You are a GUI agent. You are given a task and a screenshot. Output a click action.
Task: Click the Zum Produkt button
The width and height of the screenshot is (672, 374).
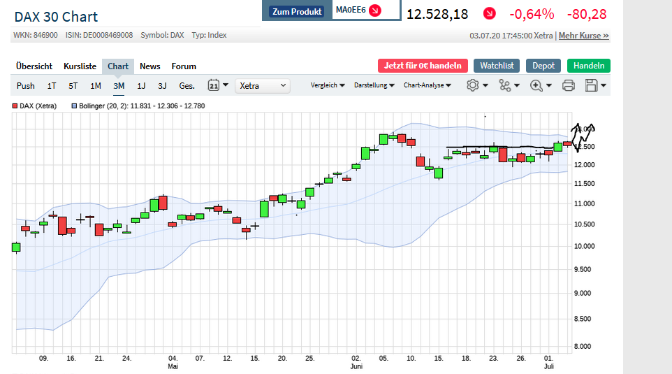(297, 12)
